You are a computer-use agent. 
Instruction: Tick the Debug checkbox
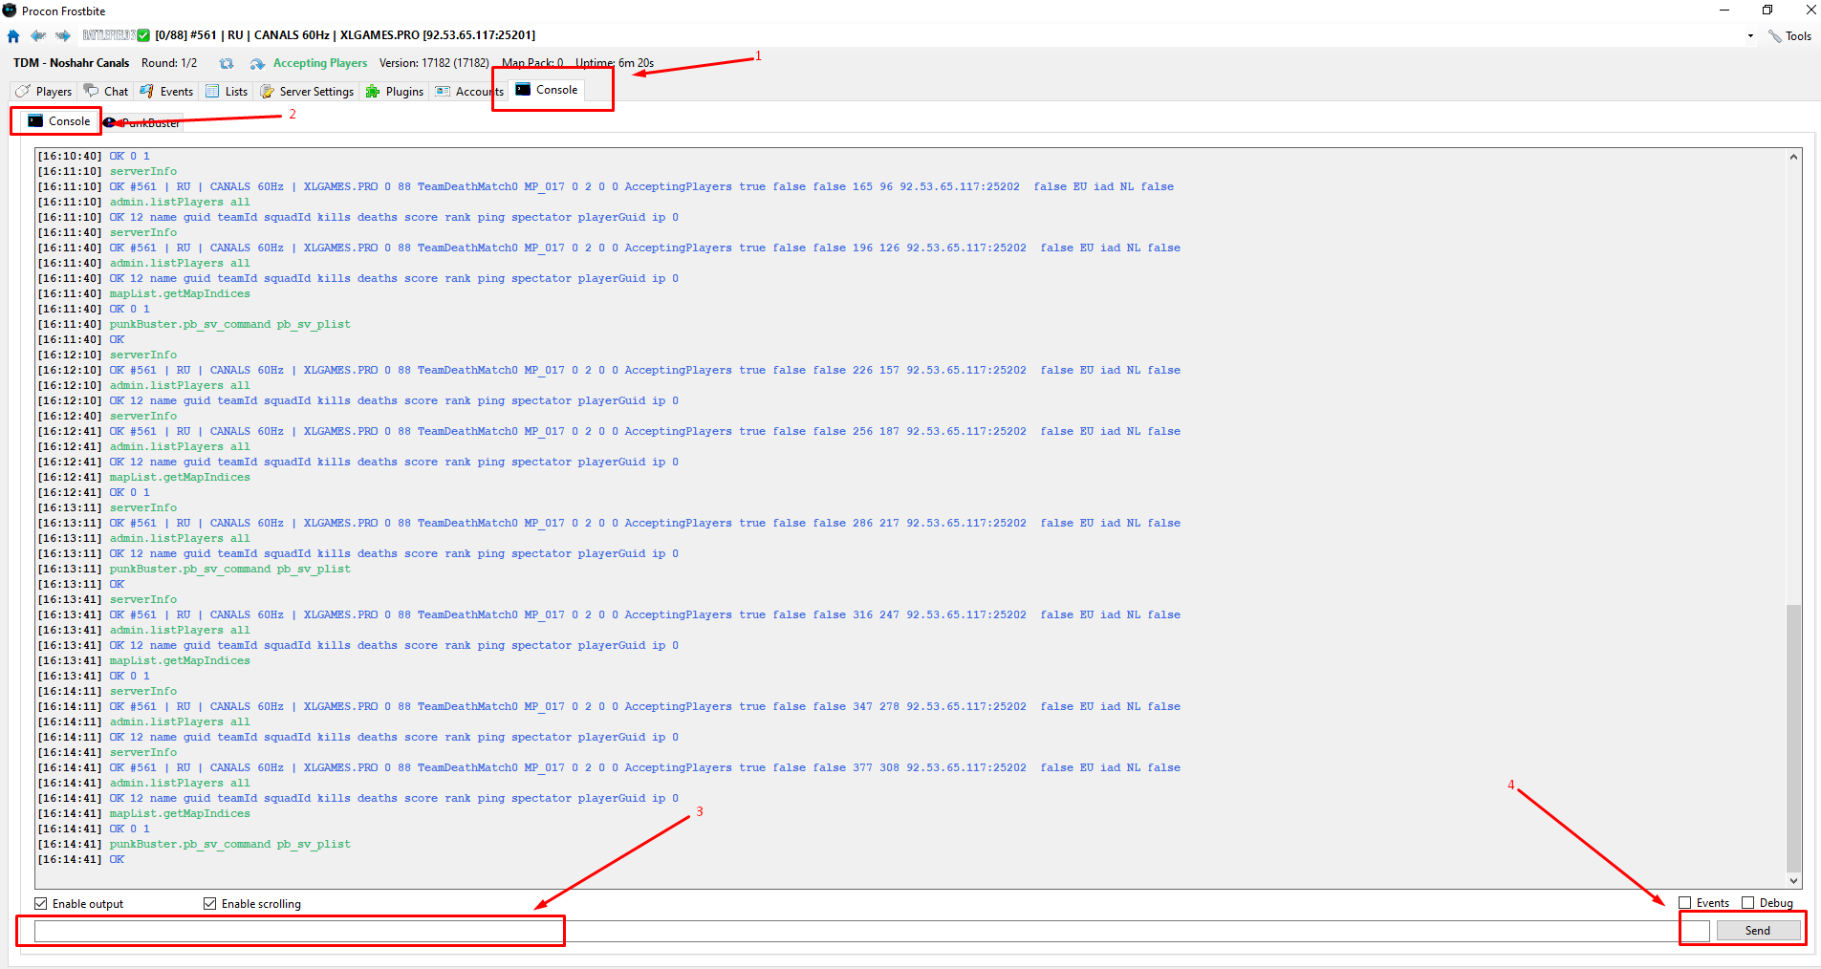pos(1748,903)
